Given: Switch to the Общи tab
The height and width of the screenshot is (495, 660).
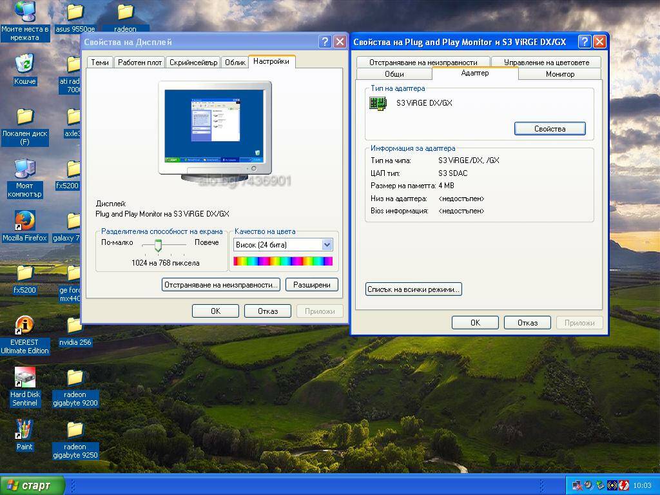Looking at the screenshot, I should pos(394,74).
